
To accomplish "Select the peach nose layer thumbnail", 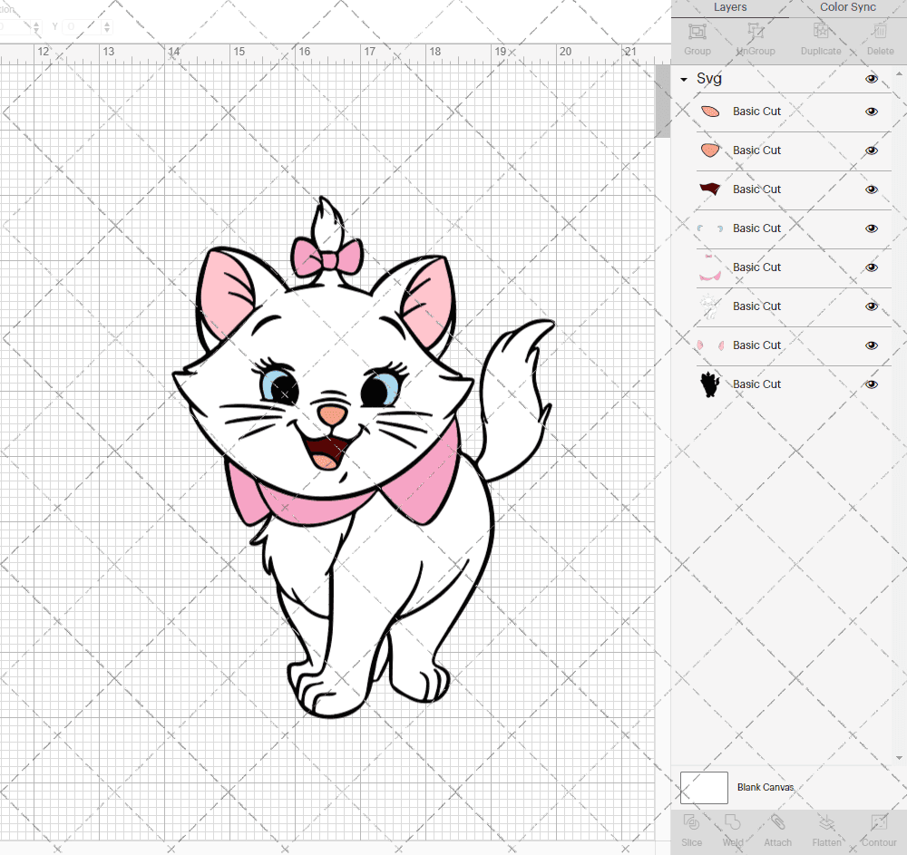I will tap(710, 151).
